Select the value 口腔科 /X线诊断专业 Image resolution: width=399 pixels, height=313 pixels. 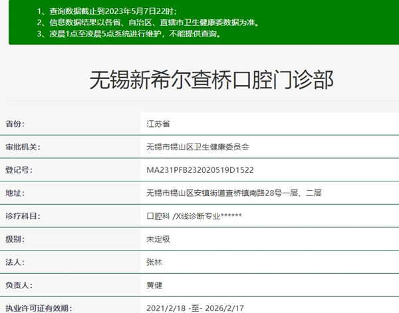184,216
